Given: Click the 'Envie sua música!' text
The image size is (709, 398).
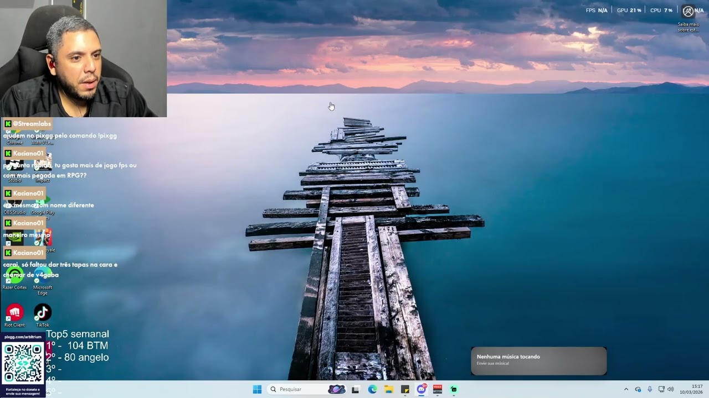Looking at the screenshot, I should click(x=493, y=364).
